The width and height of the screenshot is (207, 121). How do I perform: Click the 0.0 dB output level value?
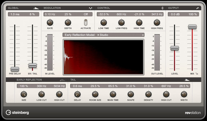click(x=175, y=14)
